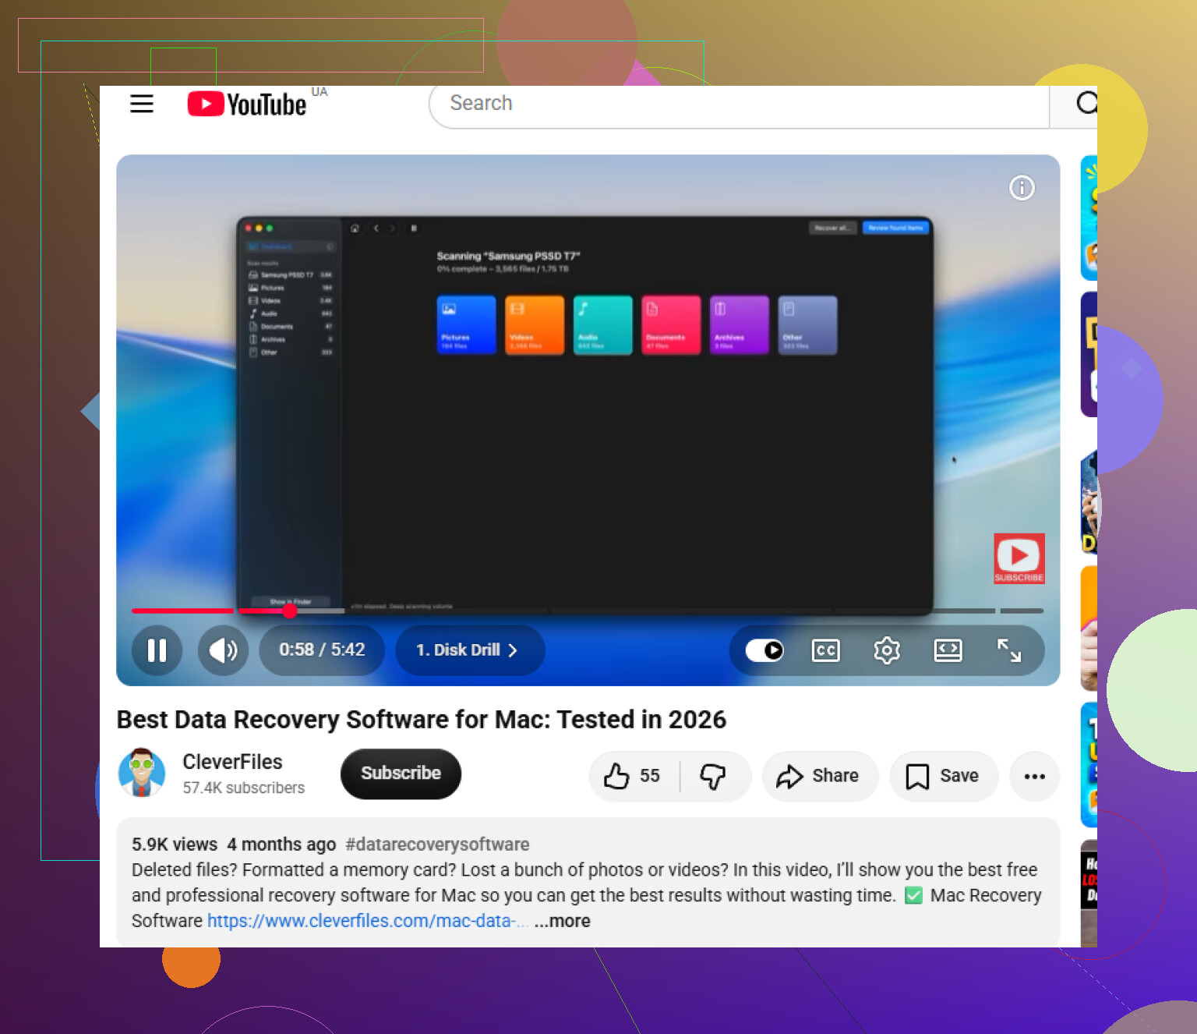
Task: Open the cleverfiles.com/mac-data link
Action: 368,921
